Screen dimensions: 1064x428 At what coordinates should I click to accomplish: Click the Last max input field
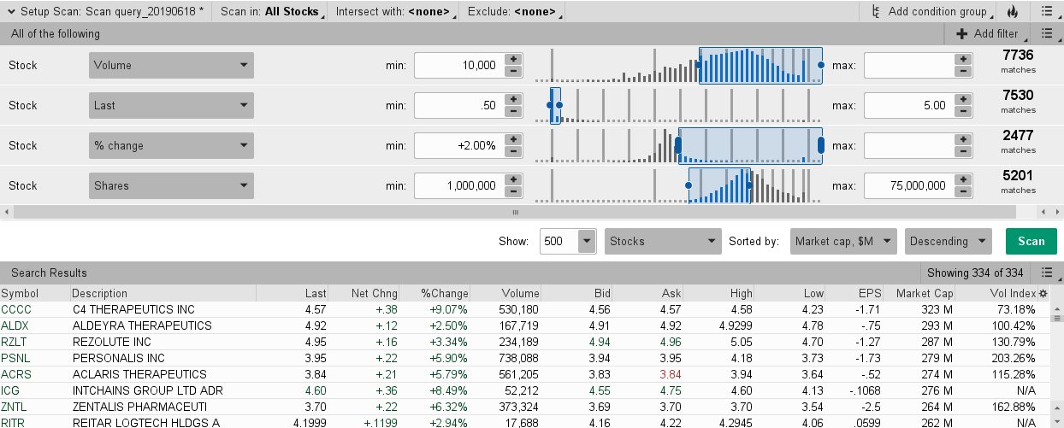click(x=909, y=105)
